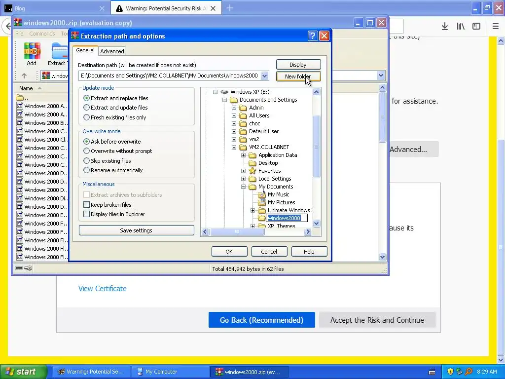Click the magnifier tray icon
This screenshot has width=505, height=379.
(469, 372)
